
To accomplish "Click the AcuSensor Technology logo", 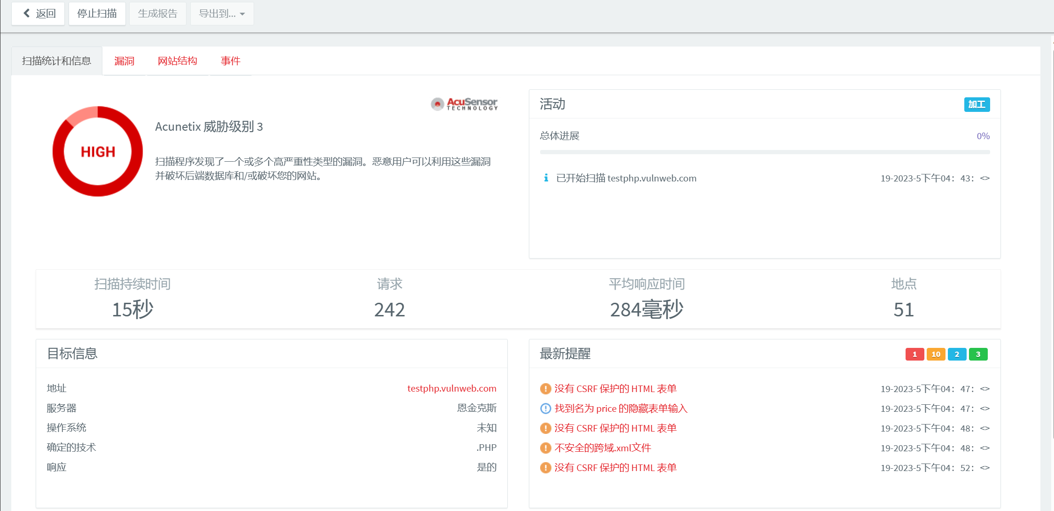I will pyautogui.click(x=464, y=104).
